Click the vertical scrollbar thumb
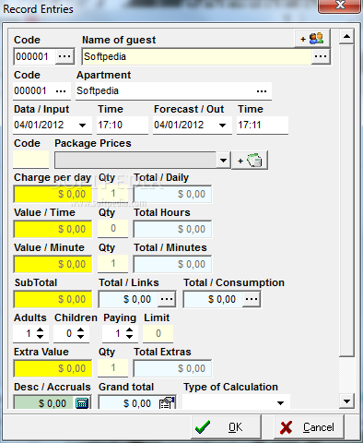 click(x=346, y=200)
